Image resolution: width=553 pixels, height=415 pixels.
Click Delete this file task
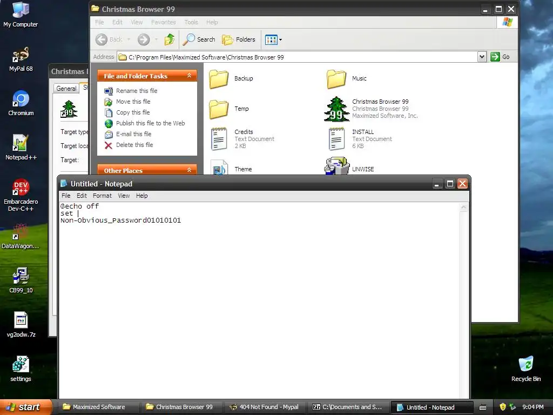pyautogui.click(x=129, y=145)
